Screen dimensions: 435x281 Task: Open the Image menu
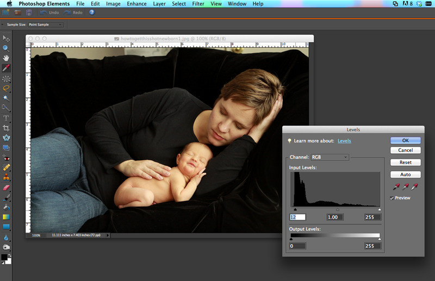(113, 4)
